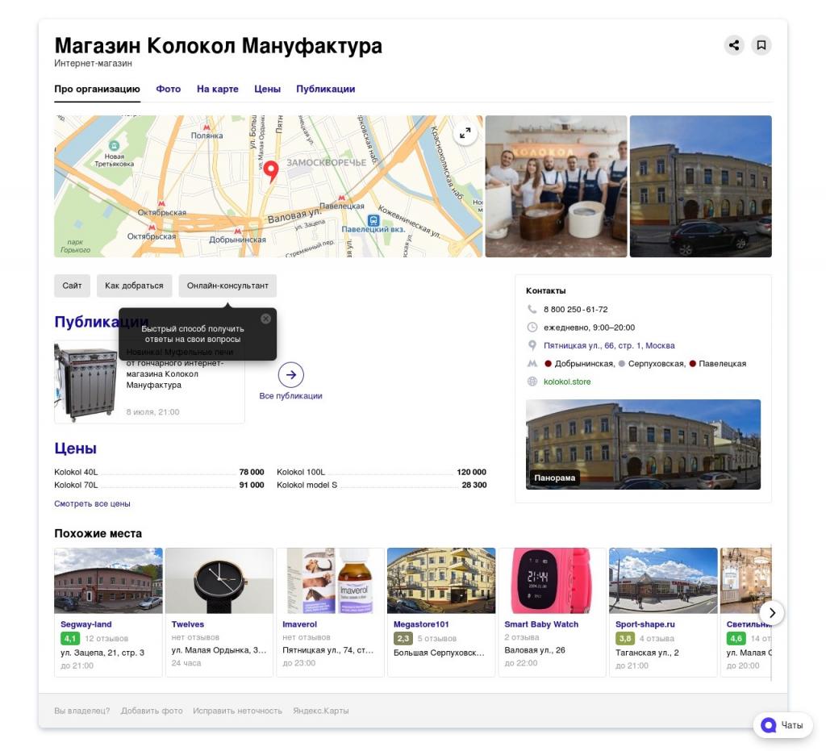Click the clock icon beside opening hours
The width and height of the screenshot is (826, 751).
[x=532, y=327]
